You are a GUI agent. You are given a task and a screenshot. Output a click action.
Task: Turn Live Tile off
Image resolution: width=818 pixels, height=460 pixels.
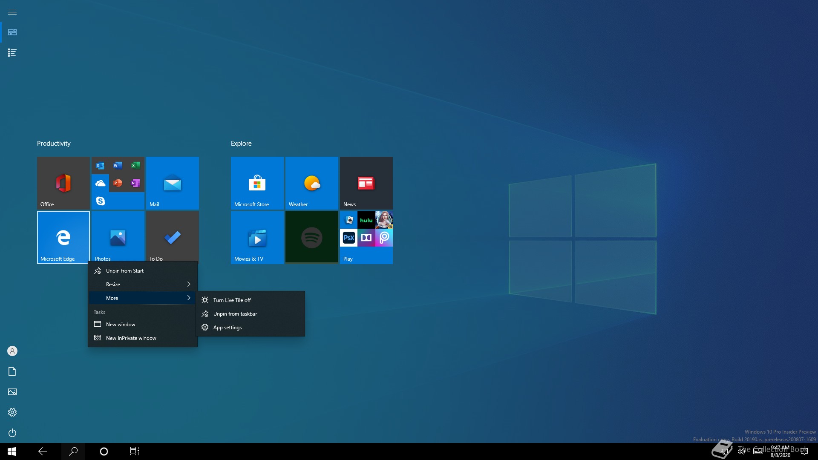(x=251, y=300)
